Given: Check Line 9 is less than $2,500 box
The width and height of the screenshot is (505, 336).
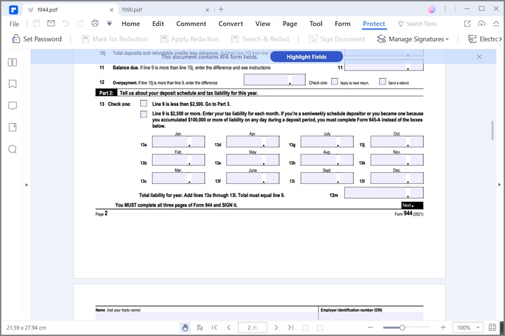Looking at the screenshot, I should [144, 104].
